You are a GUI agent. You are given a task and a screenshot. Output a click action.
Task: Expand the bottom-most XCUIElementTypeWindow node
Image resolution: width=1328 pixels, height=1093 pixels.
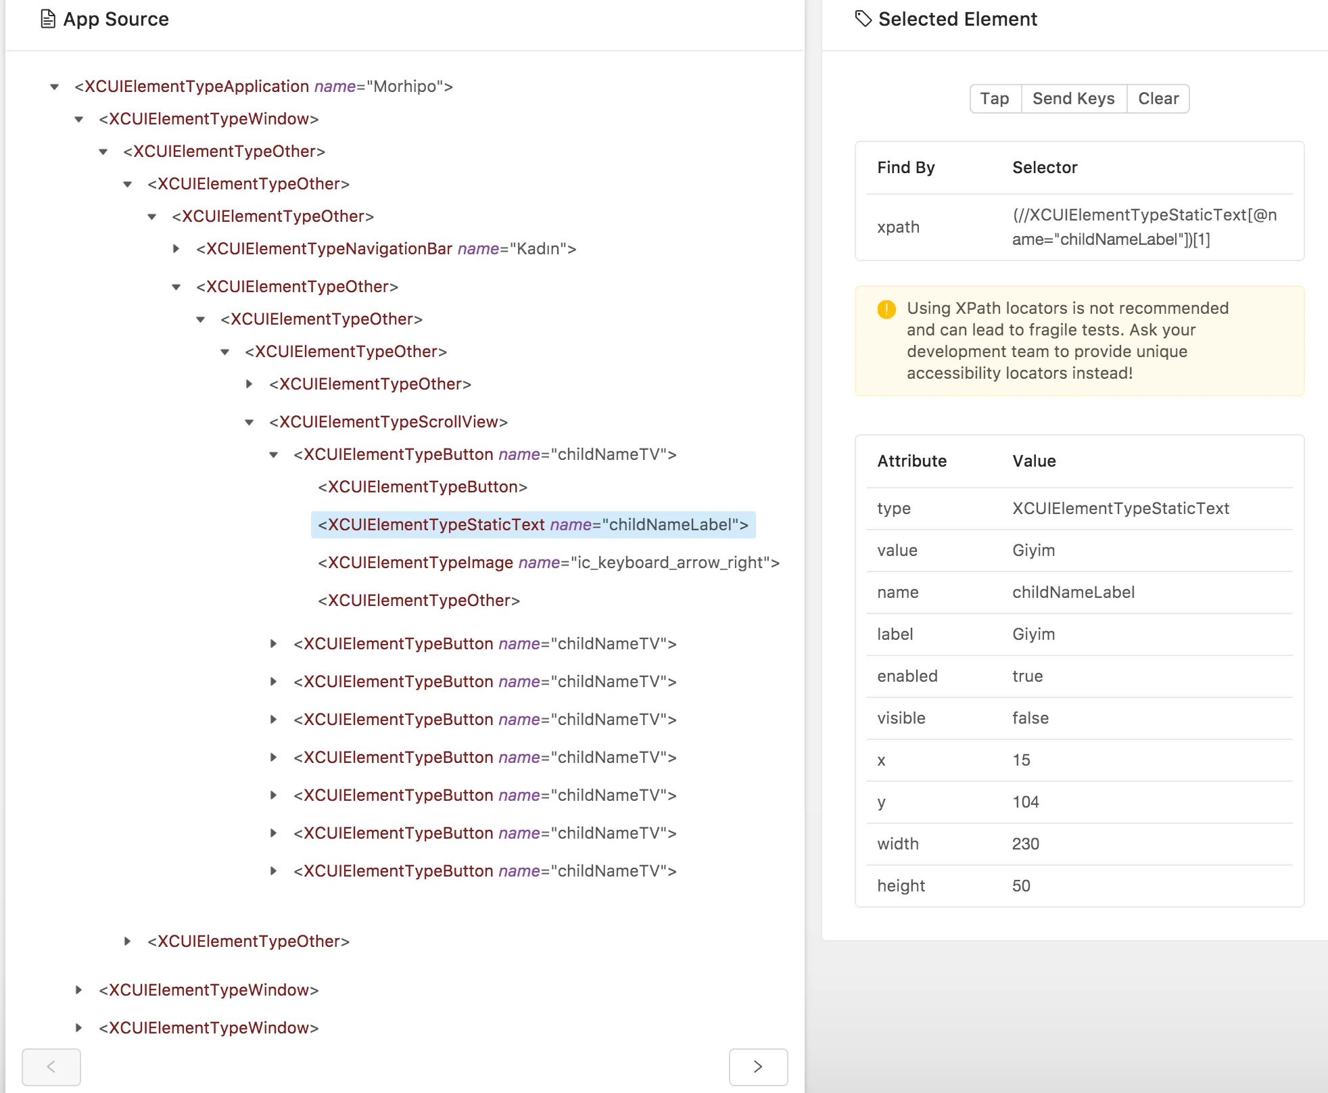point(79,1028)
